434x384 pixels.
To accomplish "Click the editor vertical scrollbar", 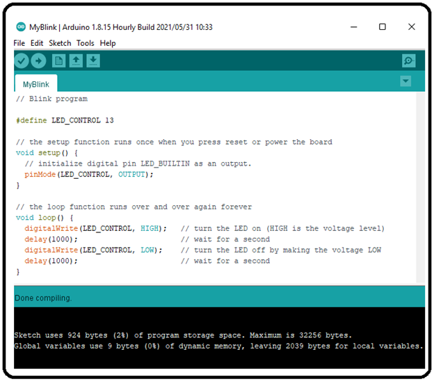I will [x=421, y=188].
